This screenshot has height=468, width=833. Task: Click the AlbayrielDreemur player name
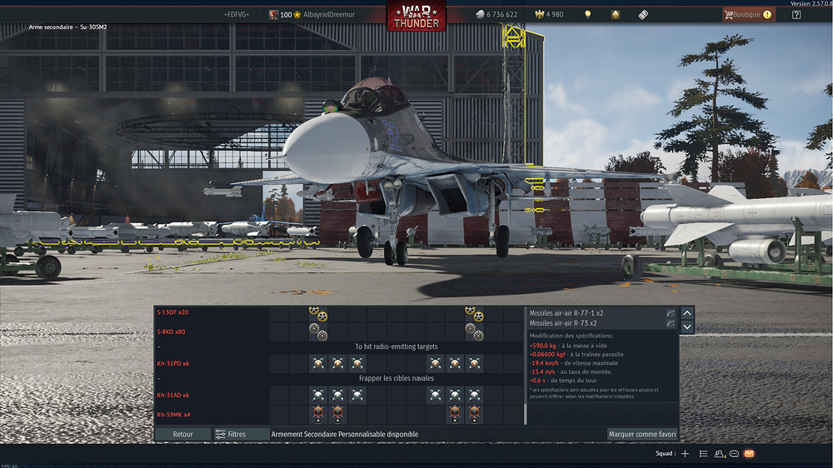329,15
